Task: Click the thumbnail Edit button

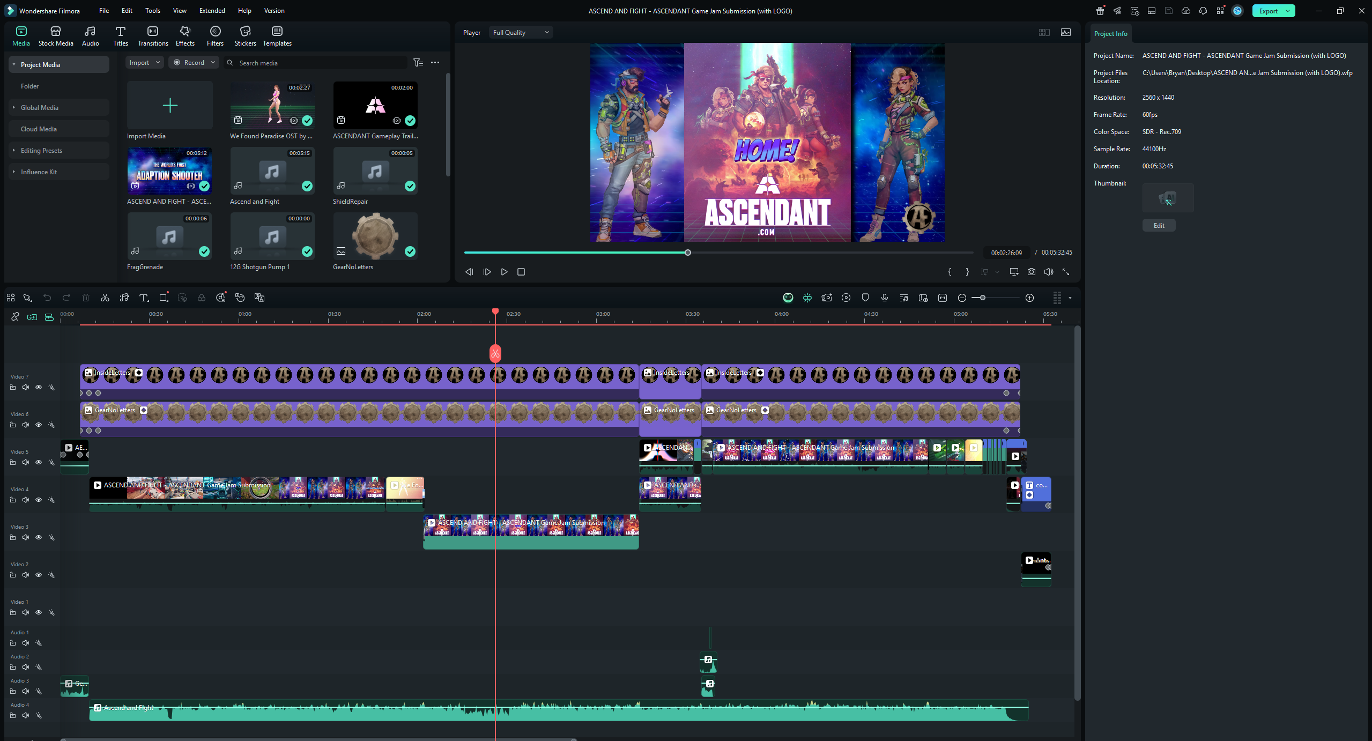Action: (1159, 226)
